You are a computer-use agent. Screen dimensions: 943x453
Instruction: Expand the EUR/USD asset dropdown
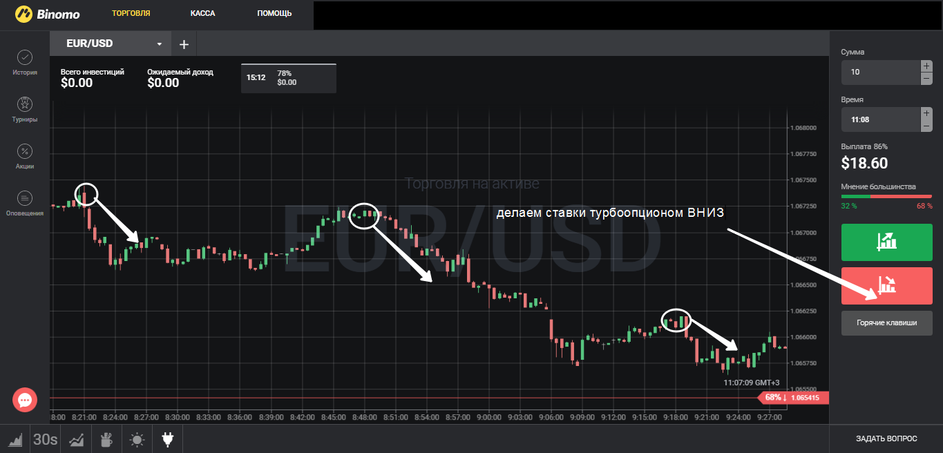point(160,44)
